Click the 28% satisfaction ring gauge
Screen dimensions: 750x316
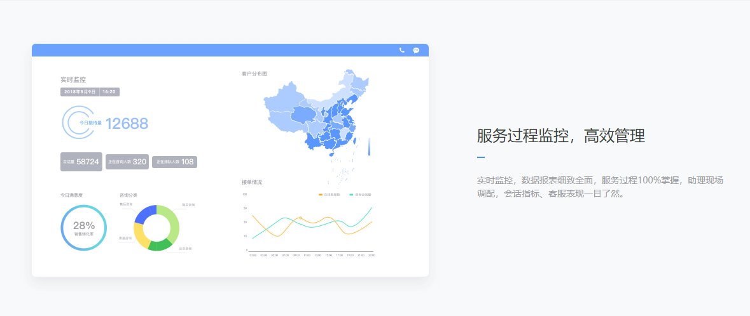click(83, 227)
